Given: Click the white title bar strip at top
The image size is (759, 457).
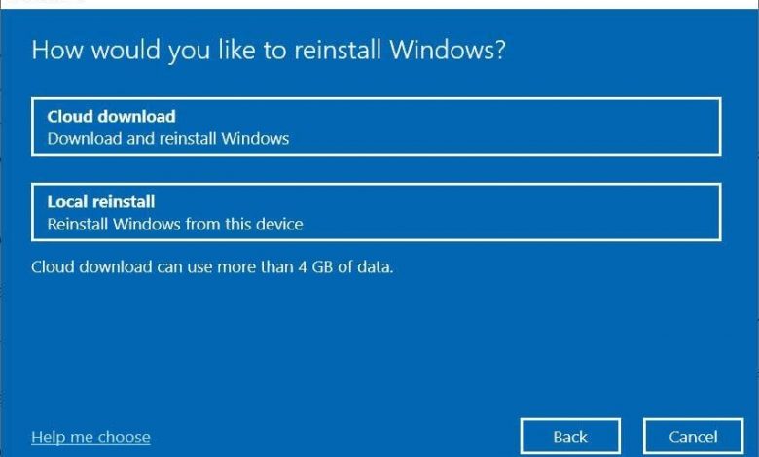Looking at the screenshot, I should pyautogui.click(x=379, y=4).
